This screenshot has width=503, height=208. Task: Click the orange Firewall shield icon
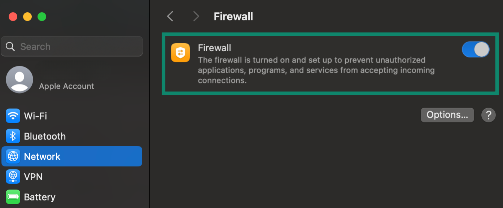point(180,52)
